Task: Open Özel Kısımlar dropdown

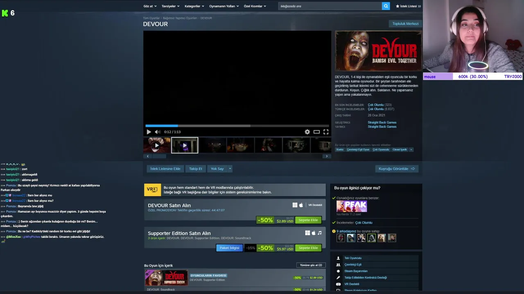Action: point(255,6)
